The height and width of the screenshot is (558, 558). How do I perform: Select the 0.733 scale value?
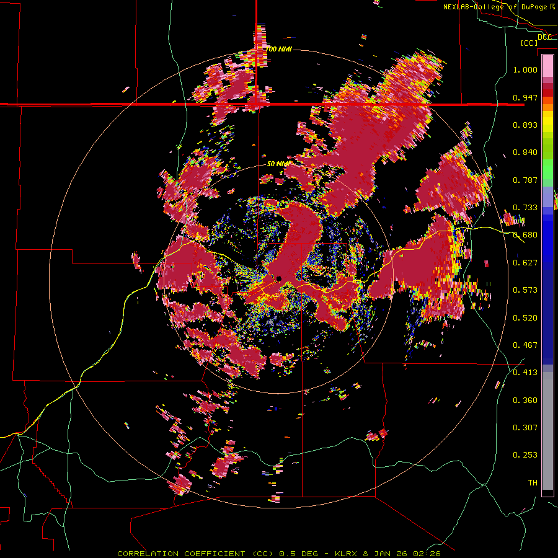tap(525, 208)
